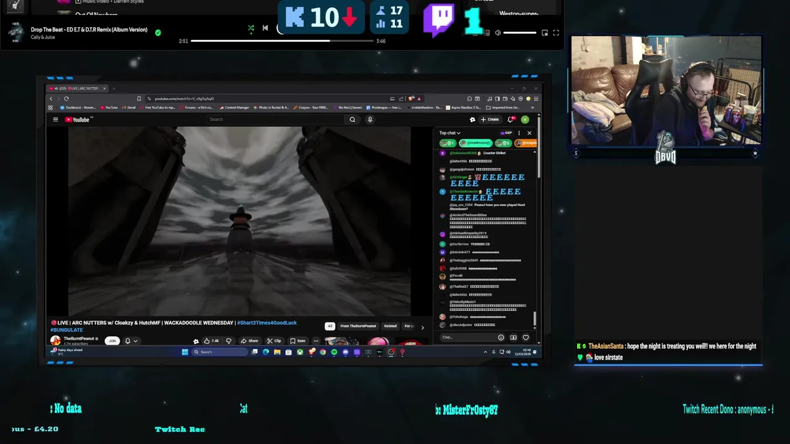Select the LIVE ARC NUTTERS browser tab
This screenshot has width=790, height=444.
(78, 88)
